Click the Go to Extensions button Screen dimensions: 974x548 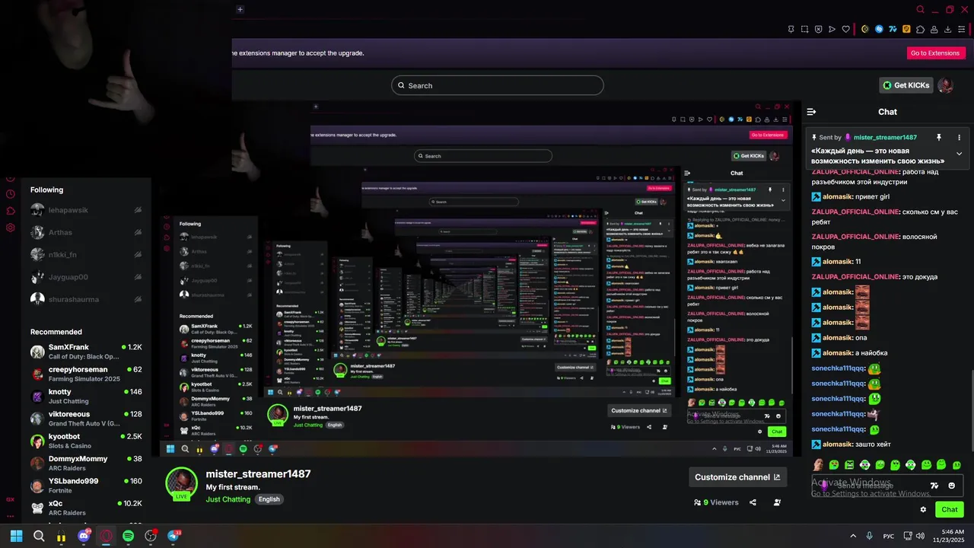(x=935, y=53)
